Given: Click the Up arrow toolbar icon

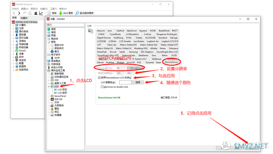Looking at the screenshot, I should point(25,13).
